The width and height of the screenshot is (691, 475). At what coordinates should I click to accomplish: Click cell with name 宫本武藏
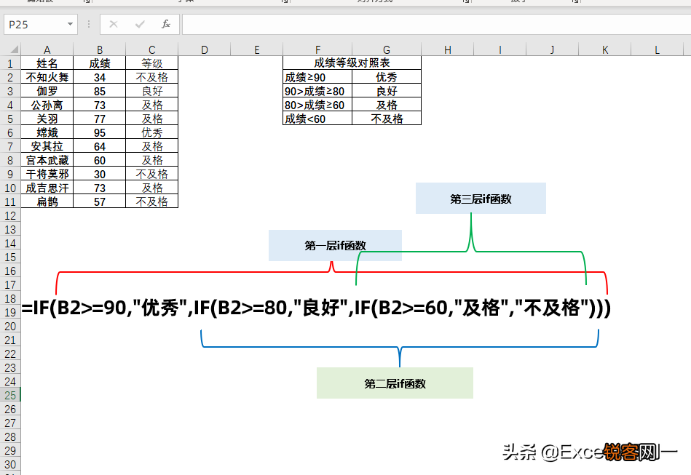pos(47,160)
